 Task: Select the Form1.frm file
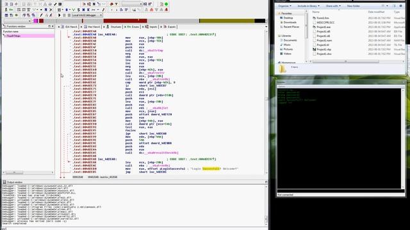[x=320, y=18]
